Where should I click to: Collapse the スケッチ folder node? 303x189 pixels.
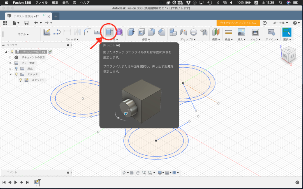[10, 74]
